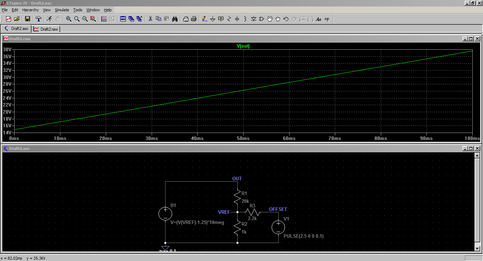Select the Text Aa tool
This screenshot has width=483, height=261.
tap(319, 19)
